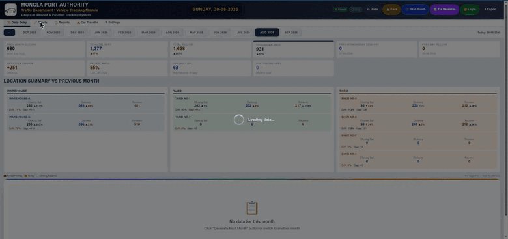Click the Closing Balance 931 card
508x239 pixels.
point(294,49)
